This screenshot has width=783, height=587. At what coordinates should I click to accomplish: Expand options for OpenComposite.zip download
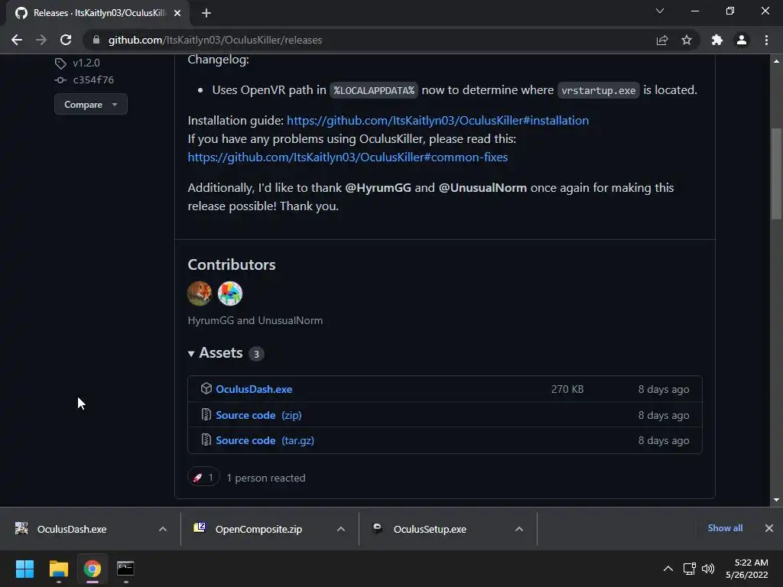(x=341, y=529)
